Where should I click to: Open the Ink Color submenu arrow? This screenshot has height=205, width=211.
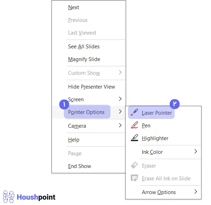(x=196, y=152)
